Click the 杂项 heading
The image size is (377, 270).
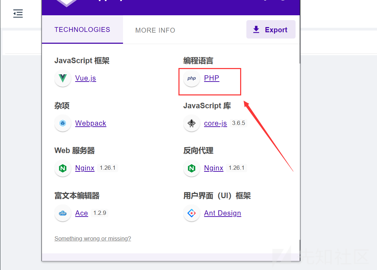point(62,106)
